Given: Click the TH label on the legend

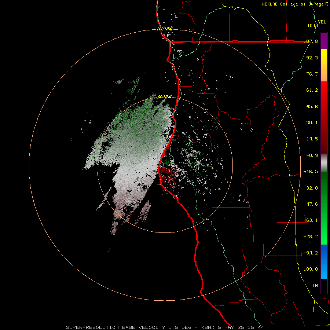Looking at the screenshot, I should (315, 286).
